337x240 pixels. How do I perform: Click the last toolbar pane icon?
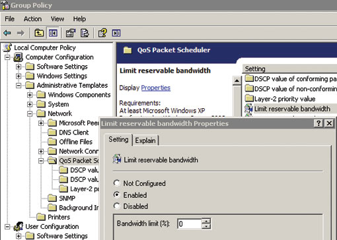[116, 33]
